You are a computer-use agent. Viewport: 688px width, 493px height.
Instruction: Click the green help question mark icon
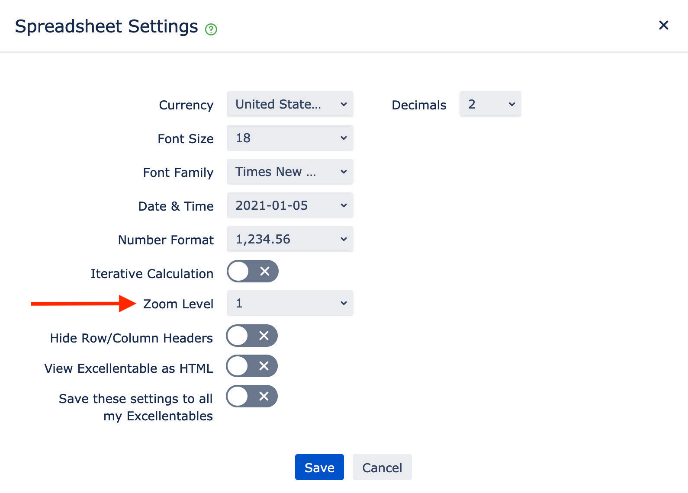tap(211, 29)
